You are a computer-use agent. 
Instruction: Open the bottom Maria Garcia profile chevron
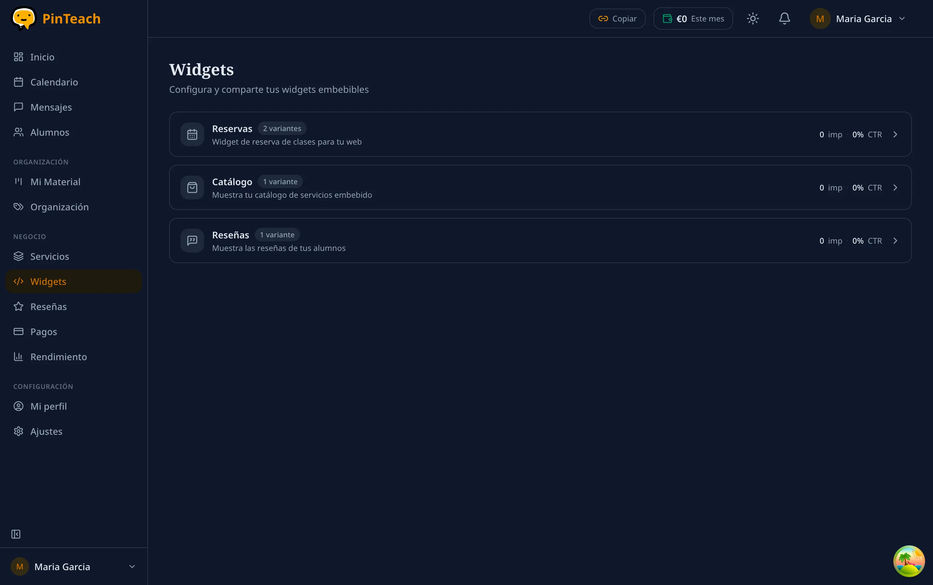[x=132, y=566]
